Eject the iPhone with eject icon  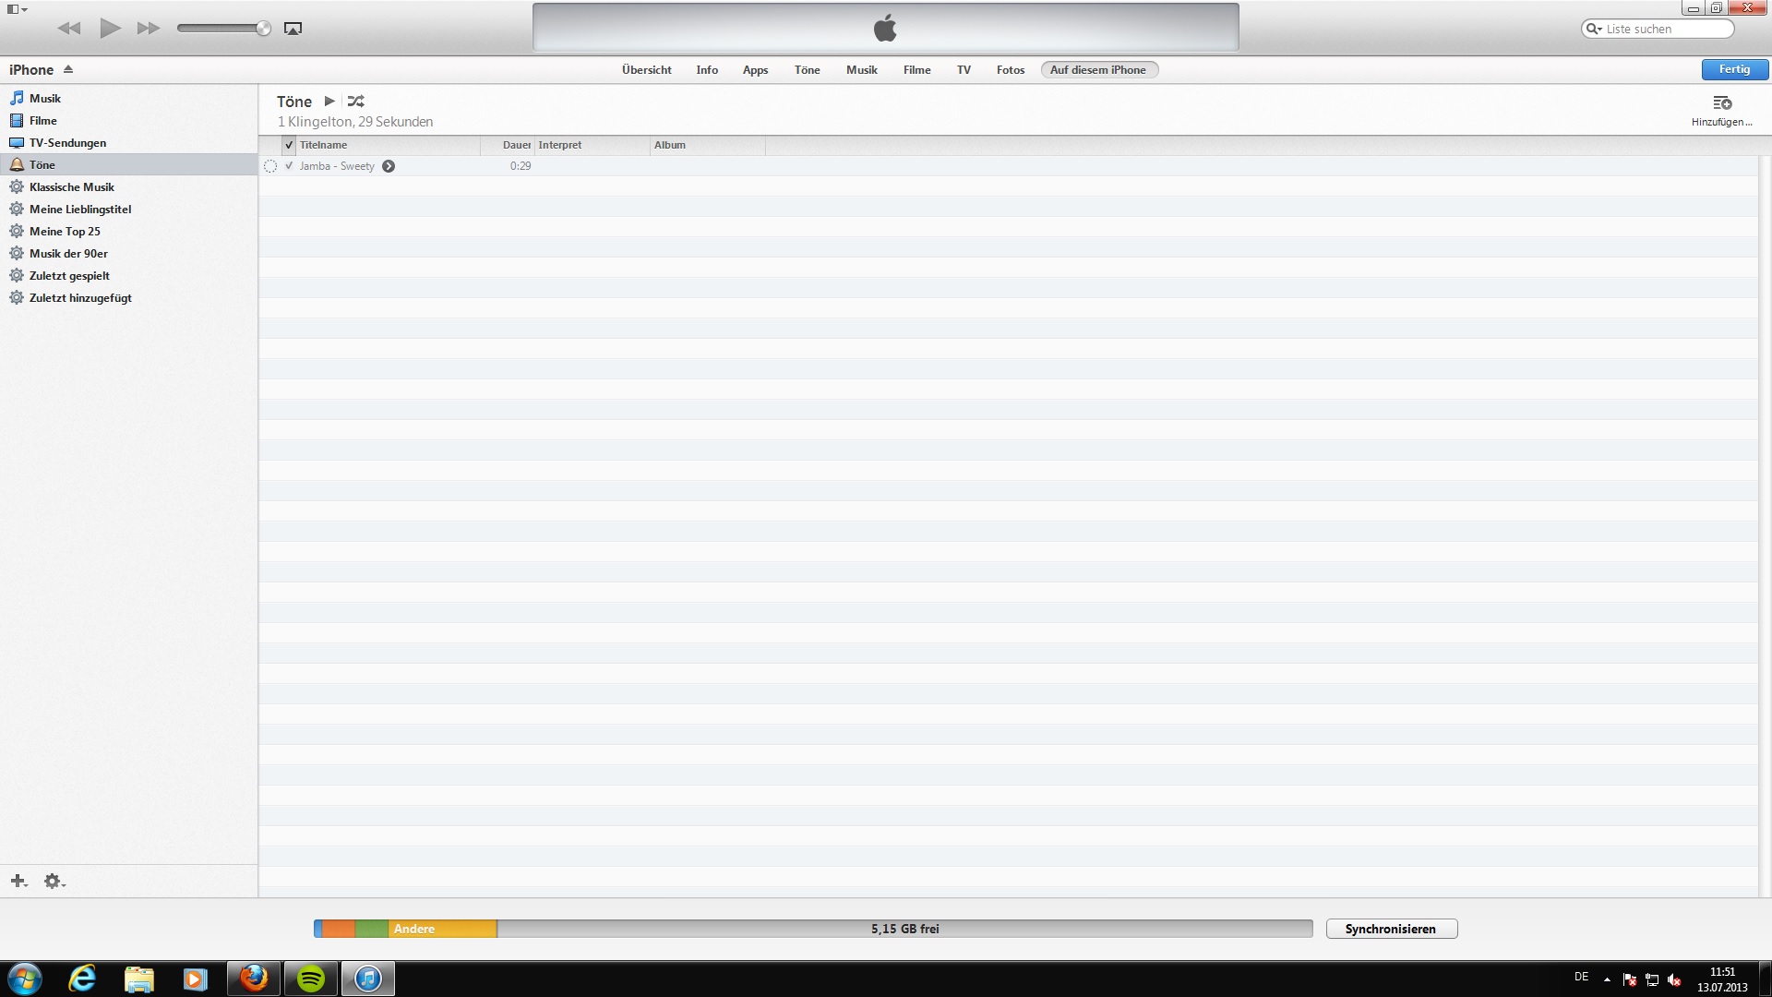[x=68, y=69]
